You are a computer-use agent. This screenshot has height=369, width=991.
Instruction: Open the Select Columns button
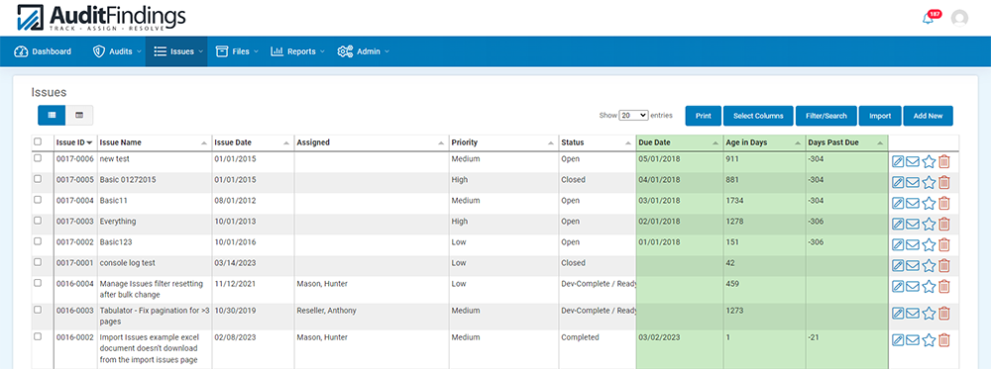(x=758, y=116)
